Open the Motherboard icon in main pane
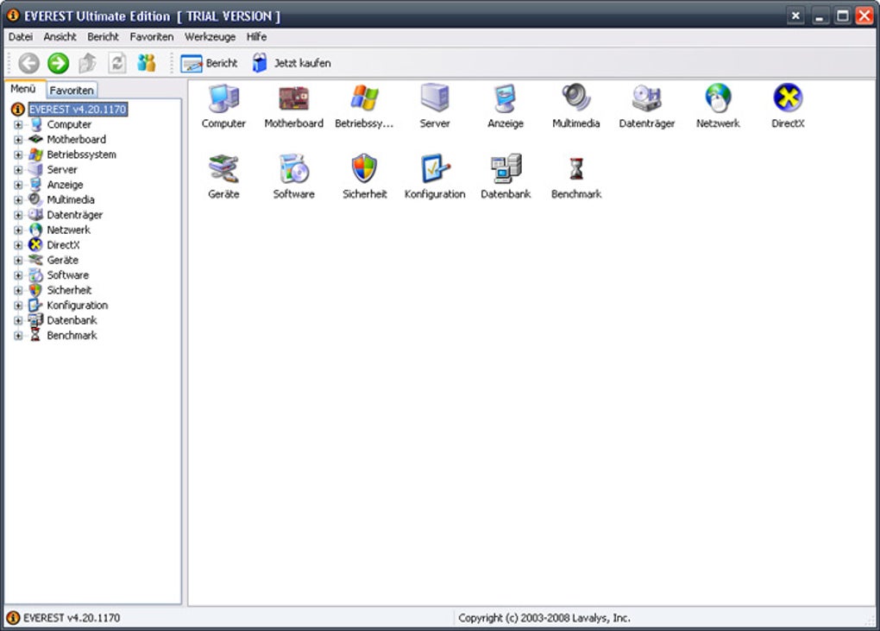Screen dimensions: 880x631 click(293, 98)
